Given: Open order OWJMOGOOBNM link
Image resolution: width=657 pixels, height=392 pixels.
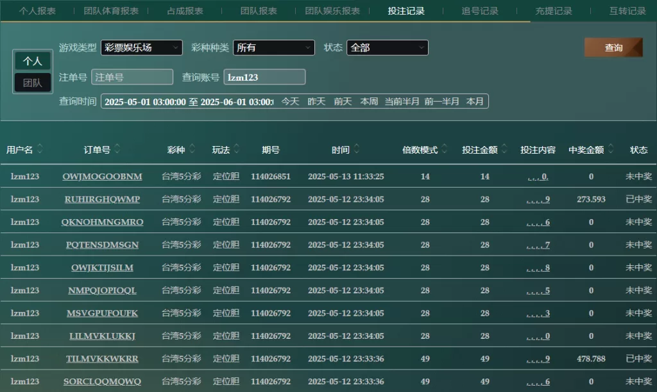Looking at the screenshot, I should (102, 177).
